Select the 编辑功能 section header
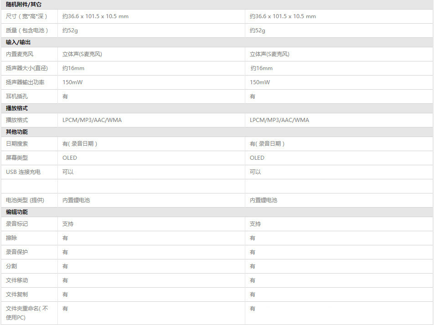434x325 pixels. (x=17, y=212)
